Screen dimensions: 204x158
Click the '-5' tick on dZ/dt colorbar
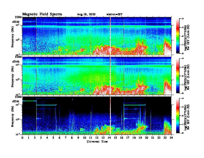(x=183, y=107)
